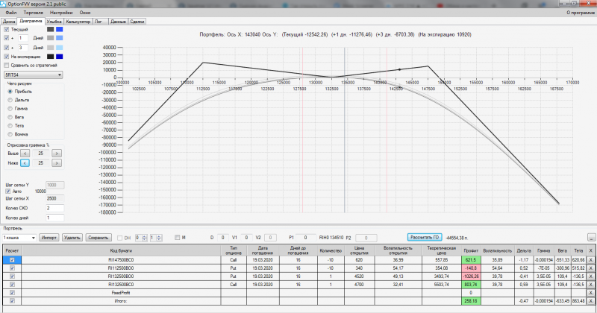
Task: Select the Вомма radio button
Action: click(x=10, y=134)
